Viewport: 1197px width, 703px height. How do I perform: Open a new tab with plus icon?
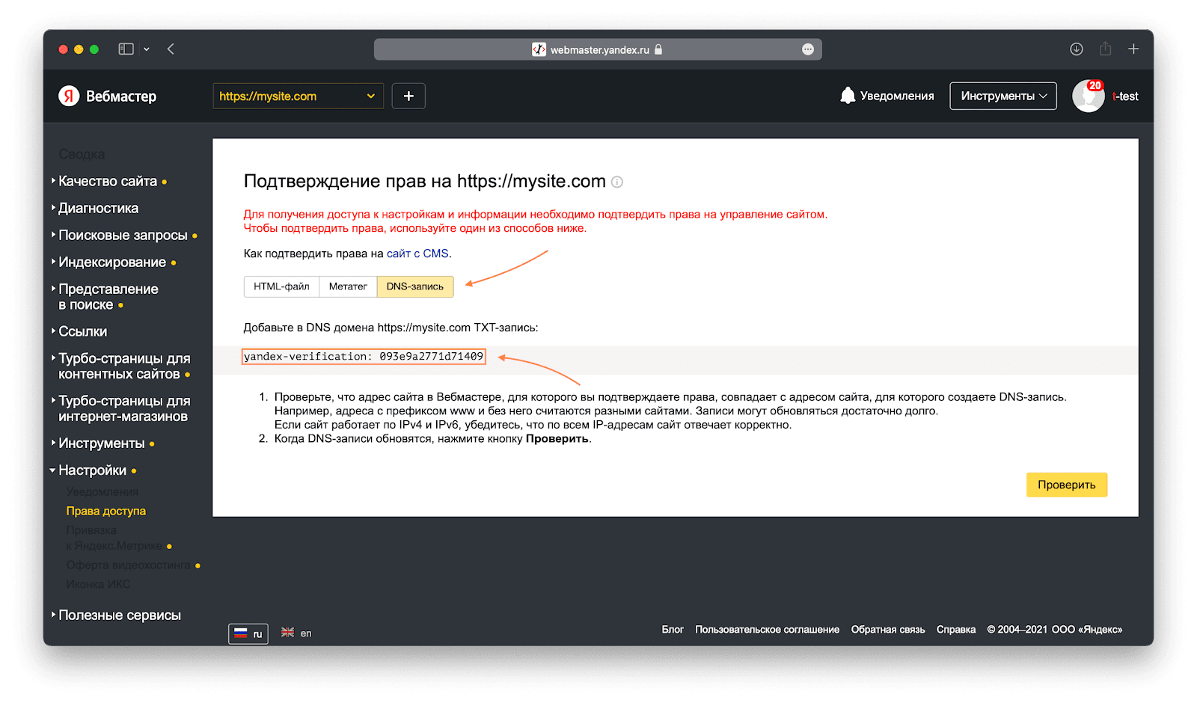click(1133, 49)
